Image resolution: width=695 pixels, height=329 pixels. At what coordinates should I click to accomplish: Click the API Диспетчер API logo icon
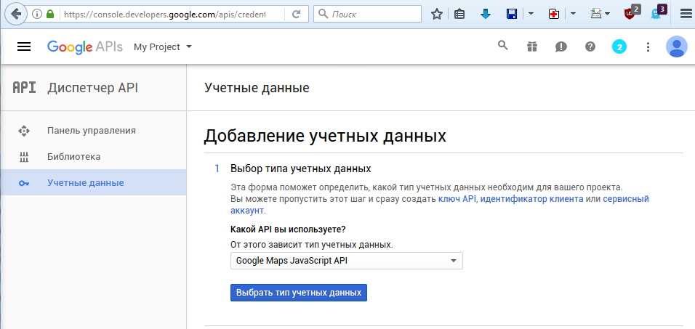coord(24,88)
